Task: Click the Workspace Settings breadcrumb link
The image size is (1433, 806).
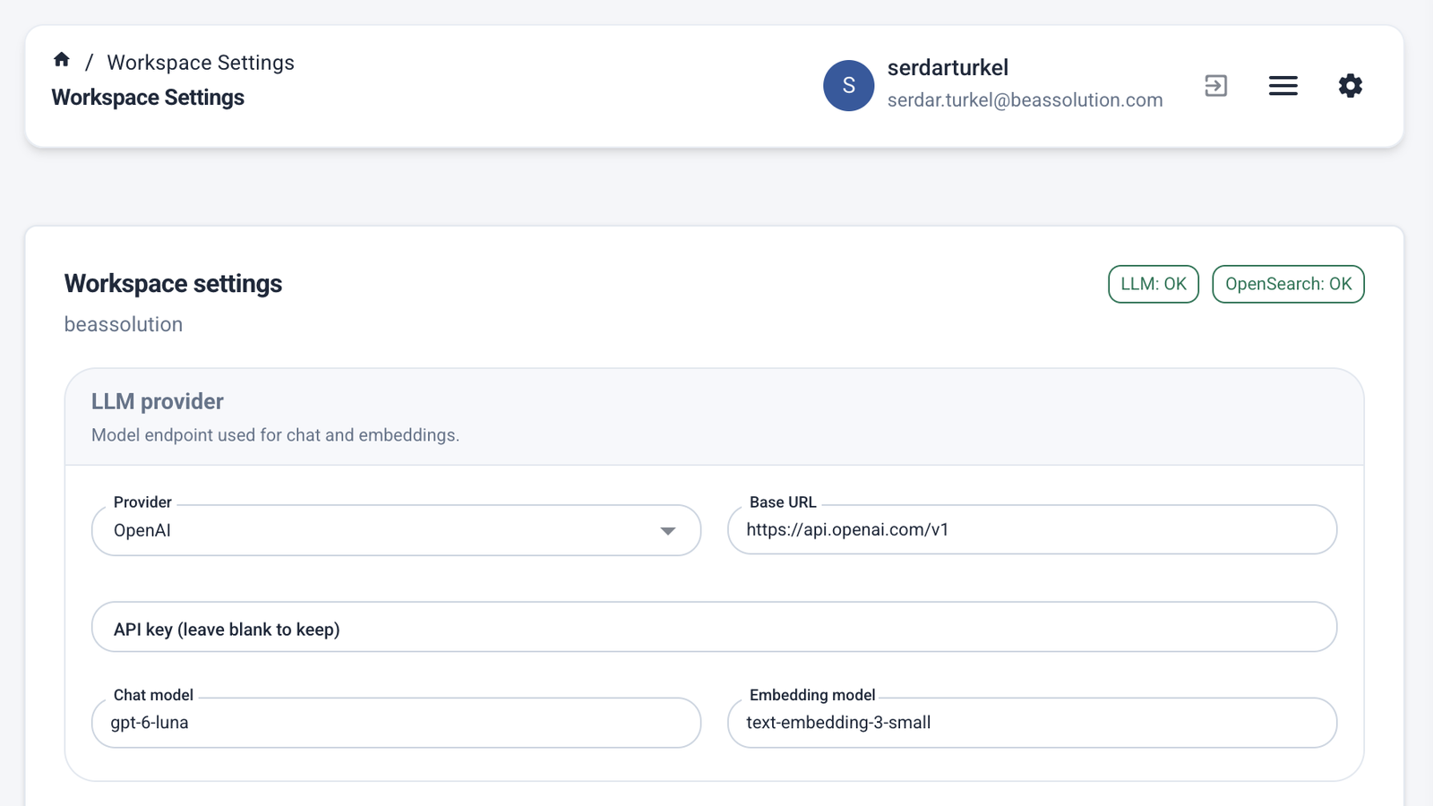Action: click(x=201, y=63)
